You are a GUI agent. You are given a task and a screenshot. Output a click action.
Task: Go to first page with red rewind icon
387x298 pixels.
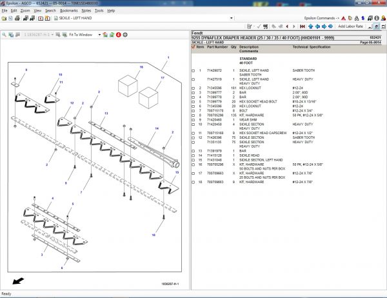[303, 26]
